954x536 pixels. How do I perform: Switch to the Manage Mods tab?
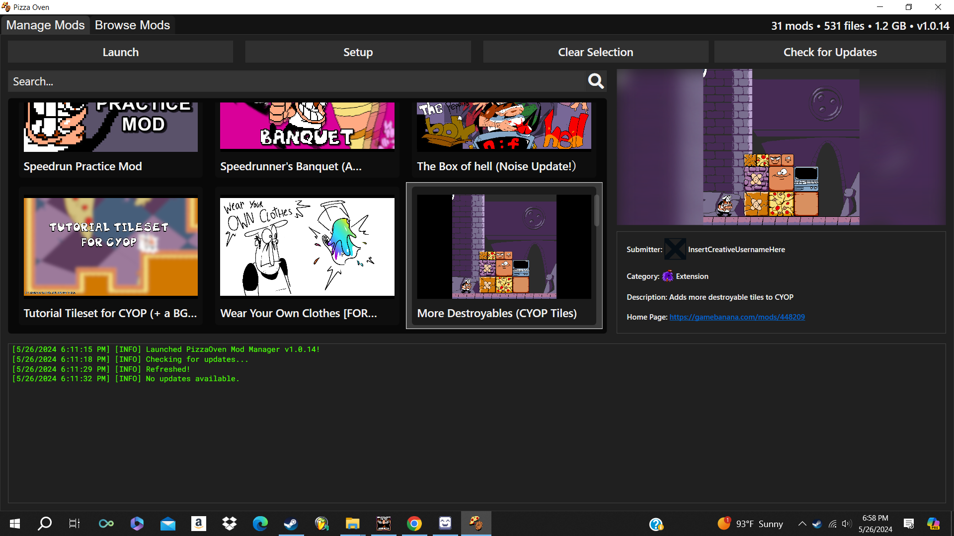point(45,25)
